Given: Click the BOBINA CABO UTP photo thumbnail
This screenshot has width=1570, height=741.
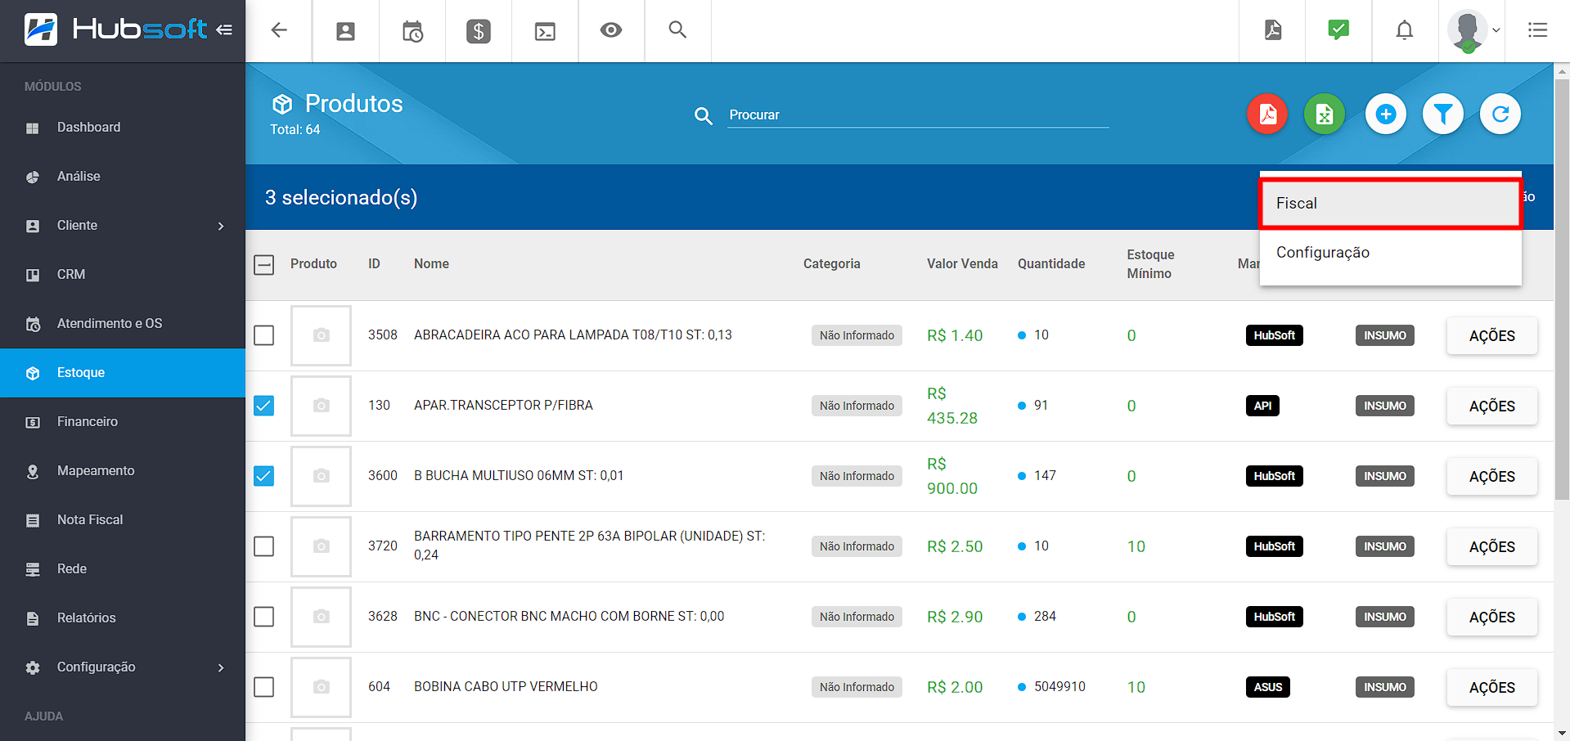Looking at the screenshot, I should (x=322, y=687).
